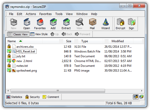
Task: Click the Open archive icon
Action: pos(27,22)
